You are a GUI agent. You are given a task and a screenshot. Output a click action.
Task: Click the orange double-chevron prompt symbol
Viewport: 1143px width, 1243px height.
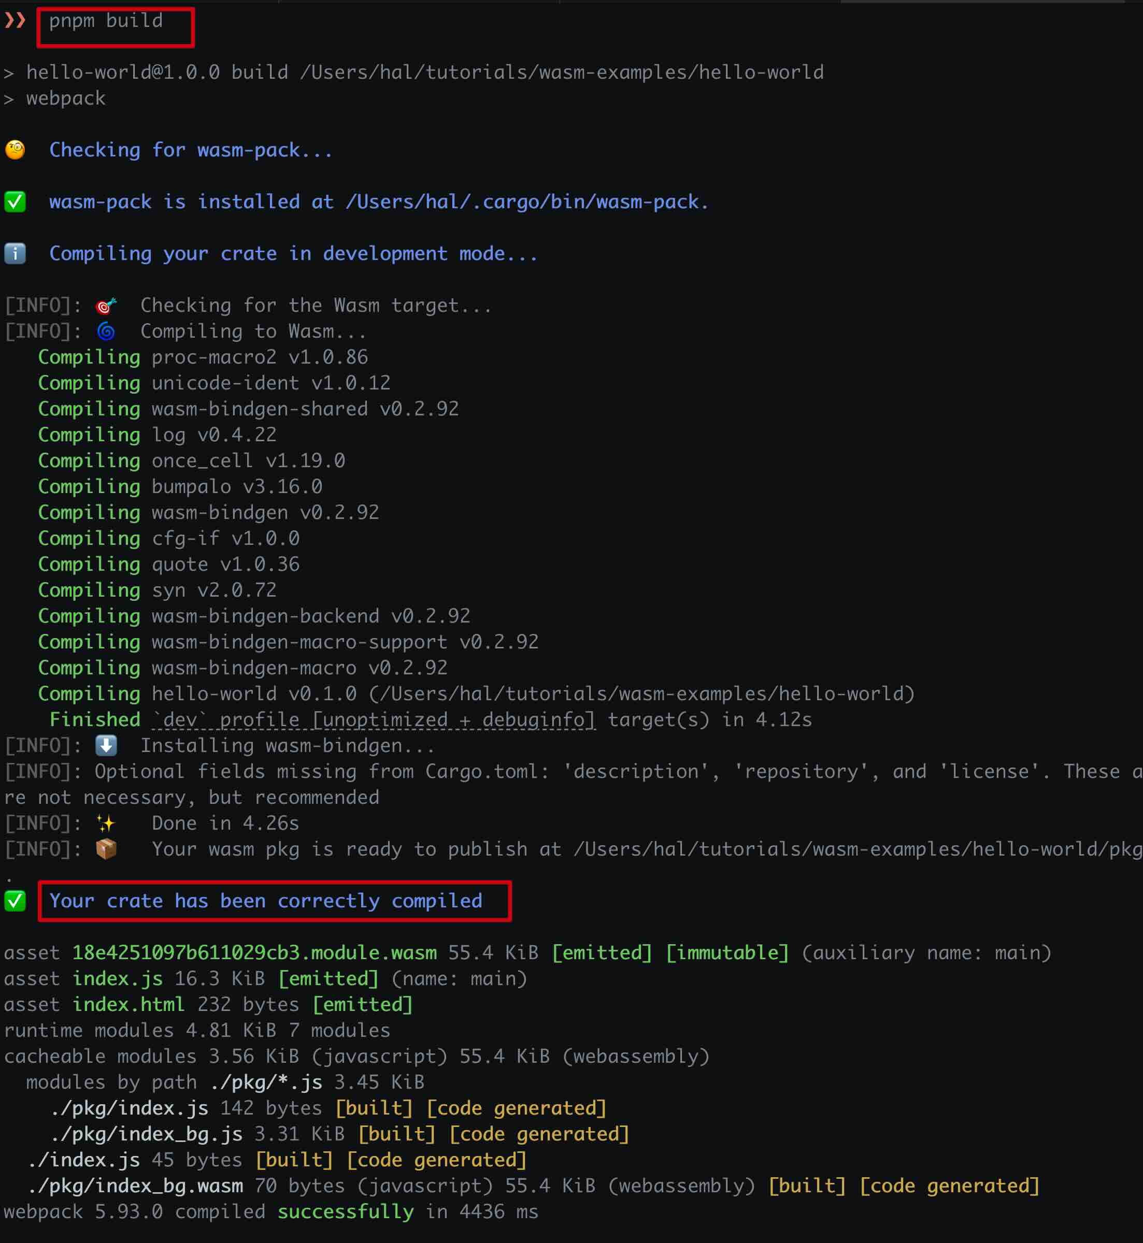point(15,20)
